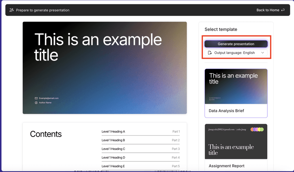Click the 'This is an example title' heading
Screen dimensions: 294x172
point(98,47)
